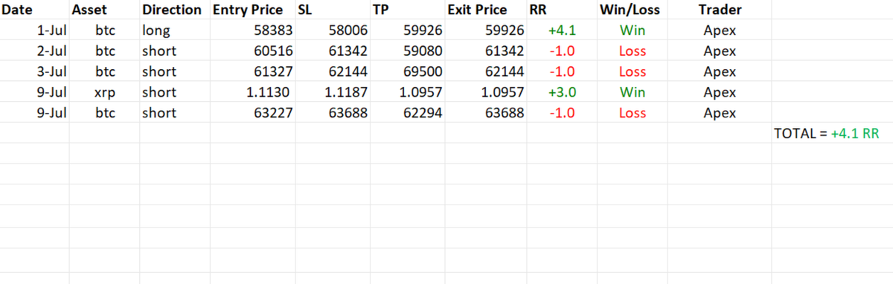Select stop loss value 1.1187

pyautogui.click(x=332, y=92)
